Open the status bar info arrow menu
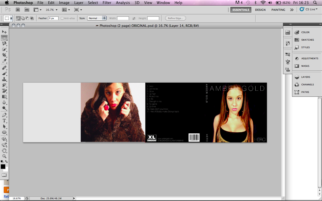The image size is (322, 201). click(x=74, y=198)
